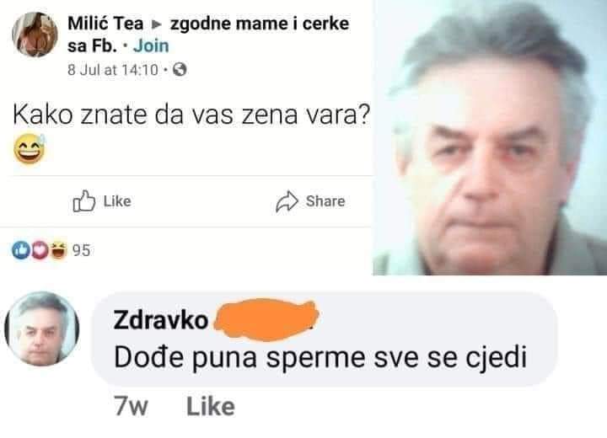Click the post Like button label
The image size is (607, 438).
coord(117,201)
